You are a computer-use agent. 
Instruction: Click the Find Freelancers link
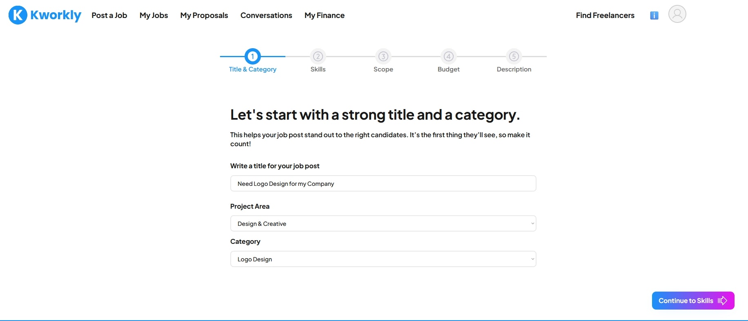click(605, 16)
